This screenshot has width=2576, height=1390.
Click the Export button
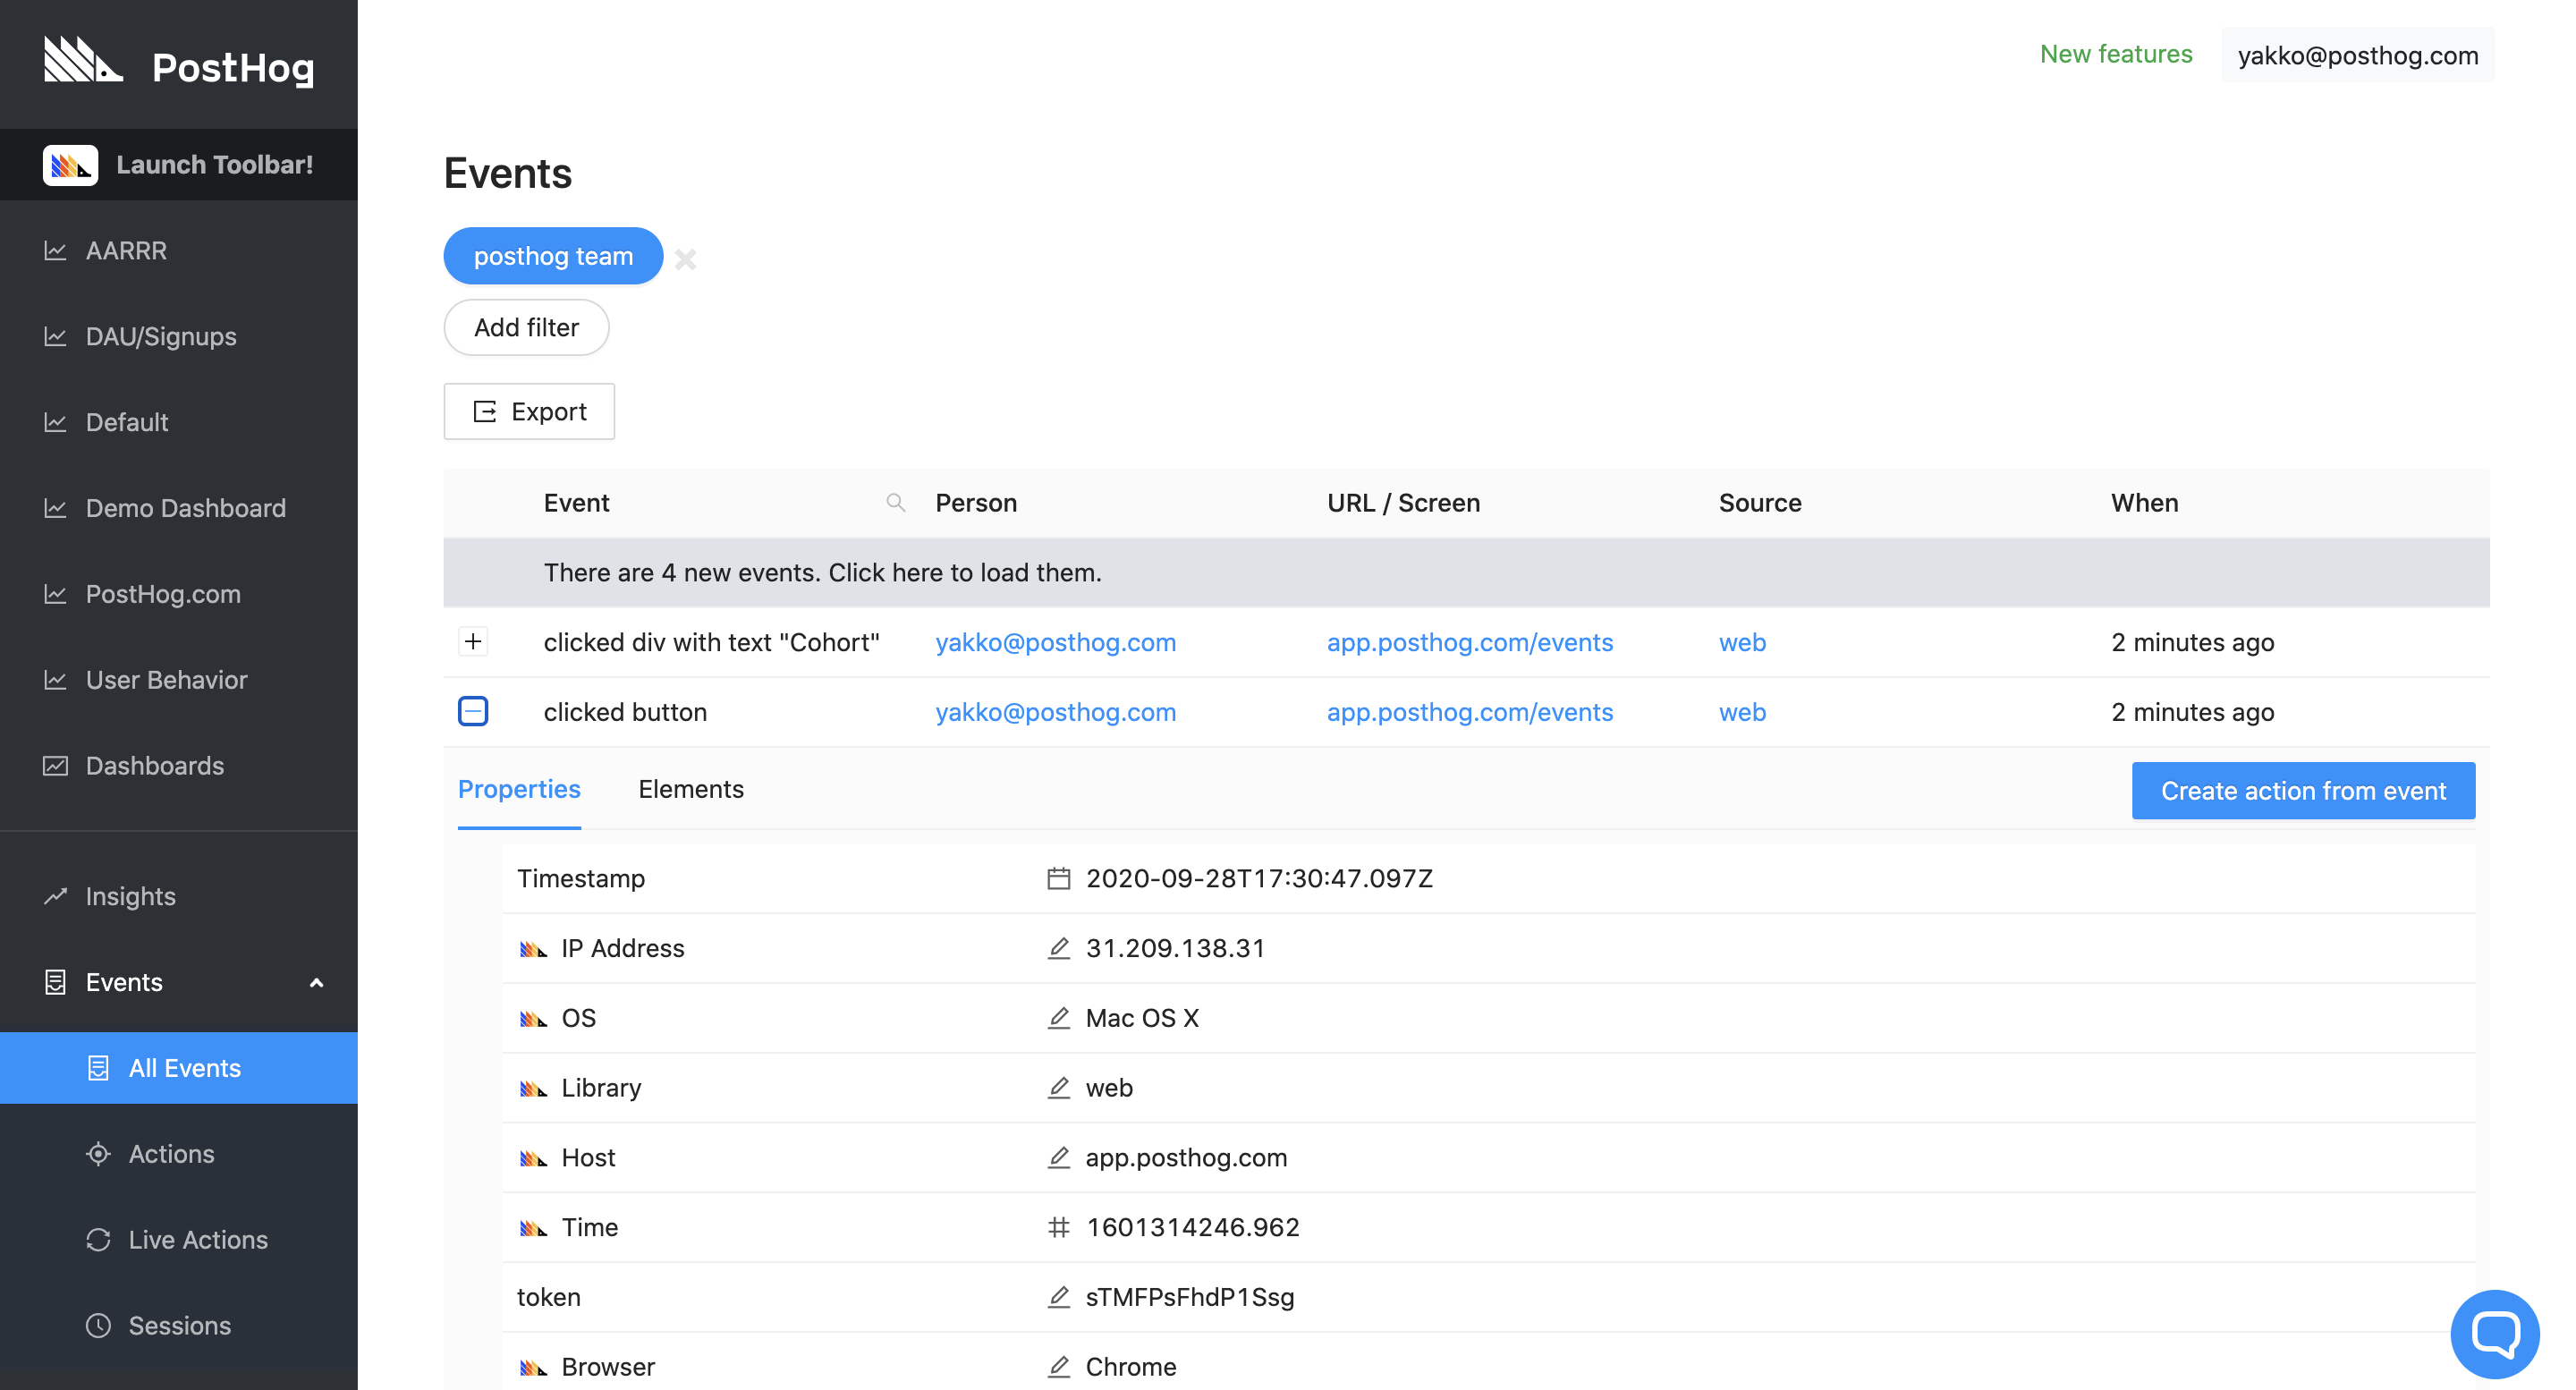529,411
